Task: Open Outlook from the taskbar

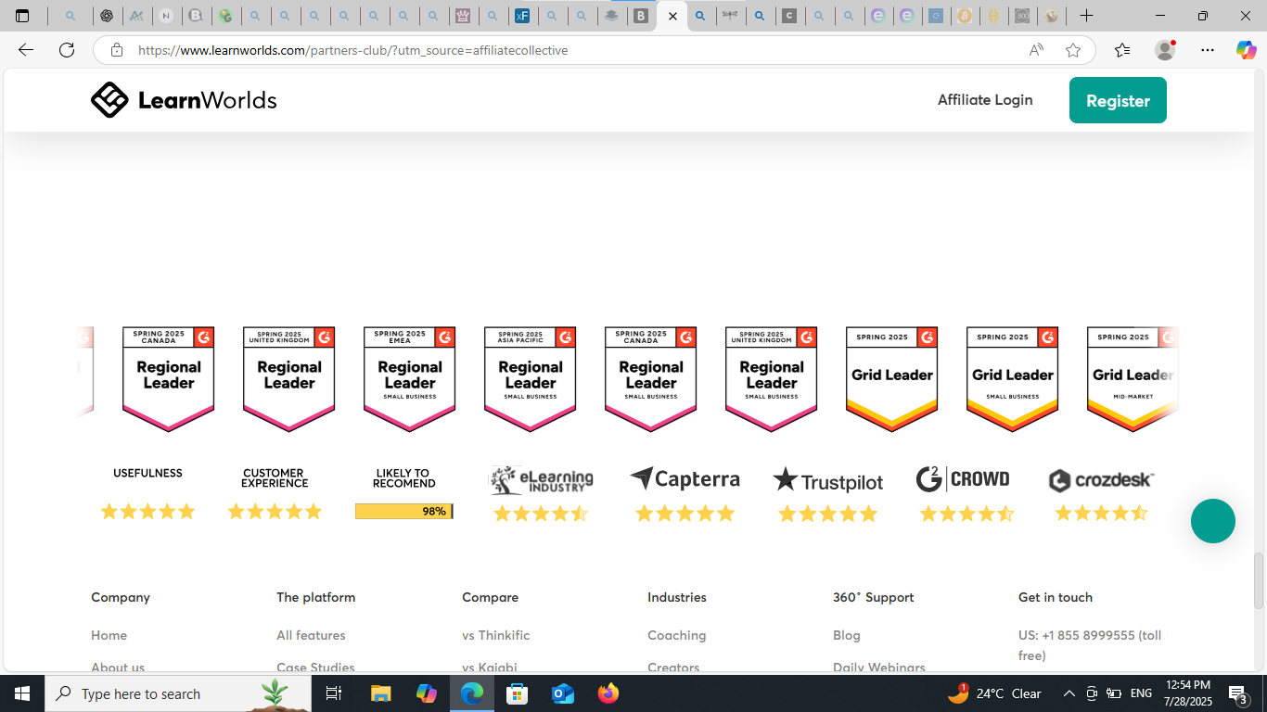Action: click(x=562, y=693)
